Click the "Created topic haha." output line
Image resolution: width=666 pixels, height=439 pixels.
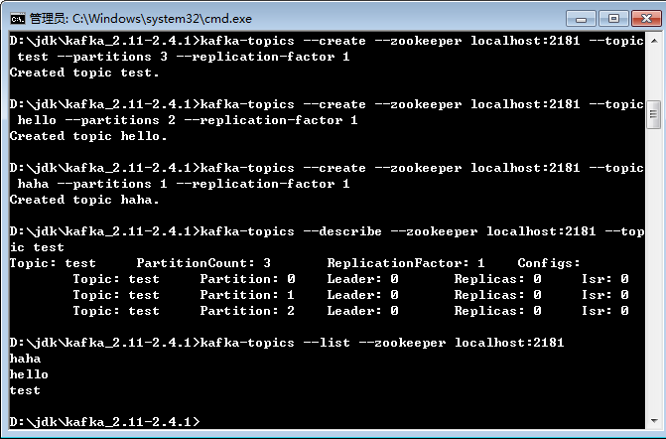click(84, 200)
